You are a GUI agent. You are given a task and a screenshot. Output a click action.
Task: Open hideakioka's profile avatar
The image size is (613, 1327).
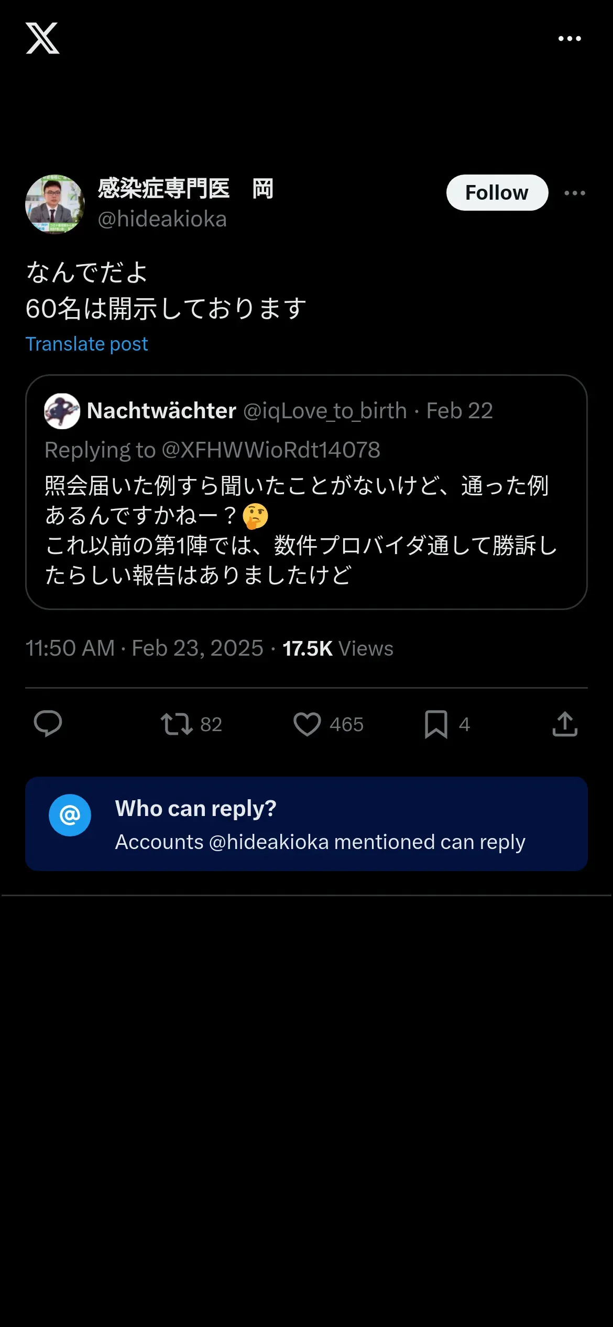tap(55, 204)
